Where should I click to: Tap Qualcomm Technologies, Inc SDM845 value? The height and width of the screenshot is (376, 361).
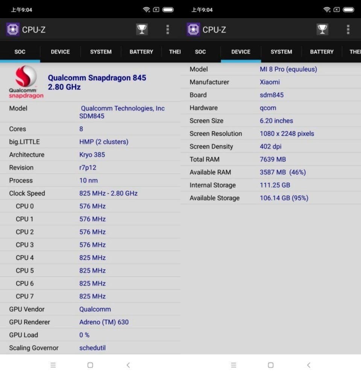pos(122,112)
